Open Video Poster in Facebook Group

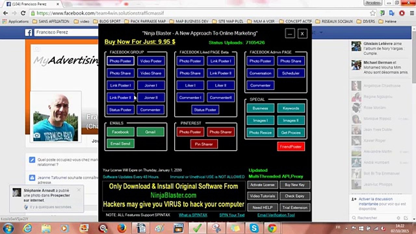151,61
